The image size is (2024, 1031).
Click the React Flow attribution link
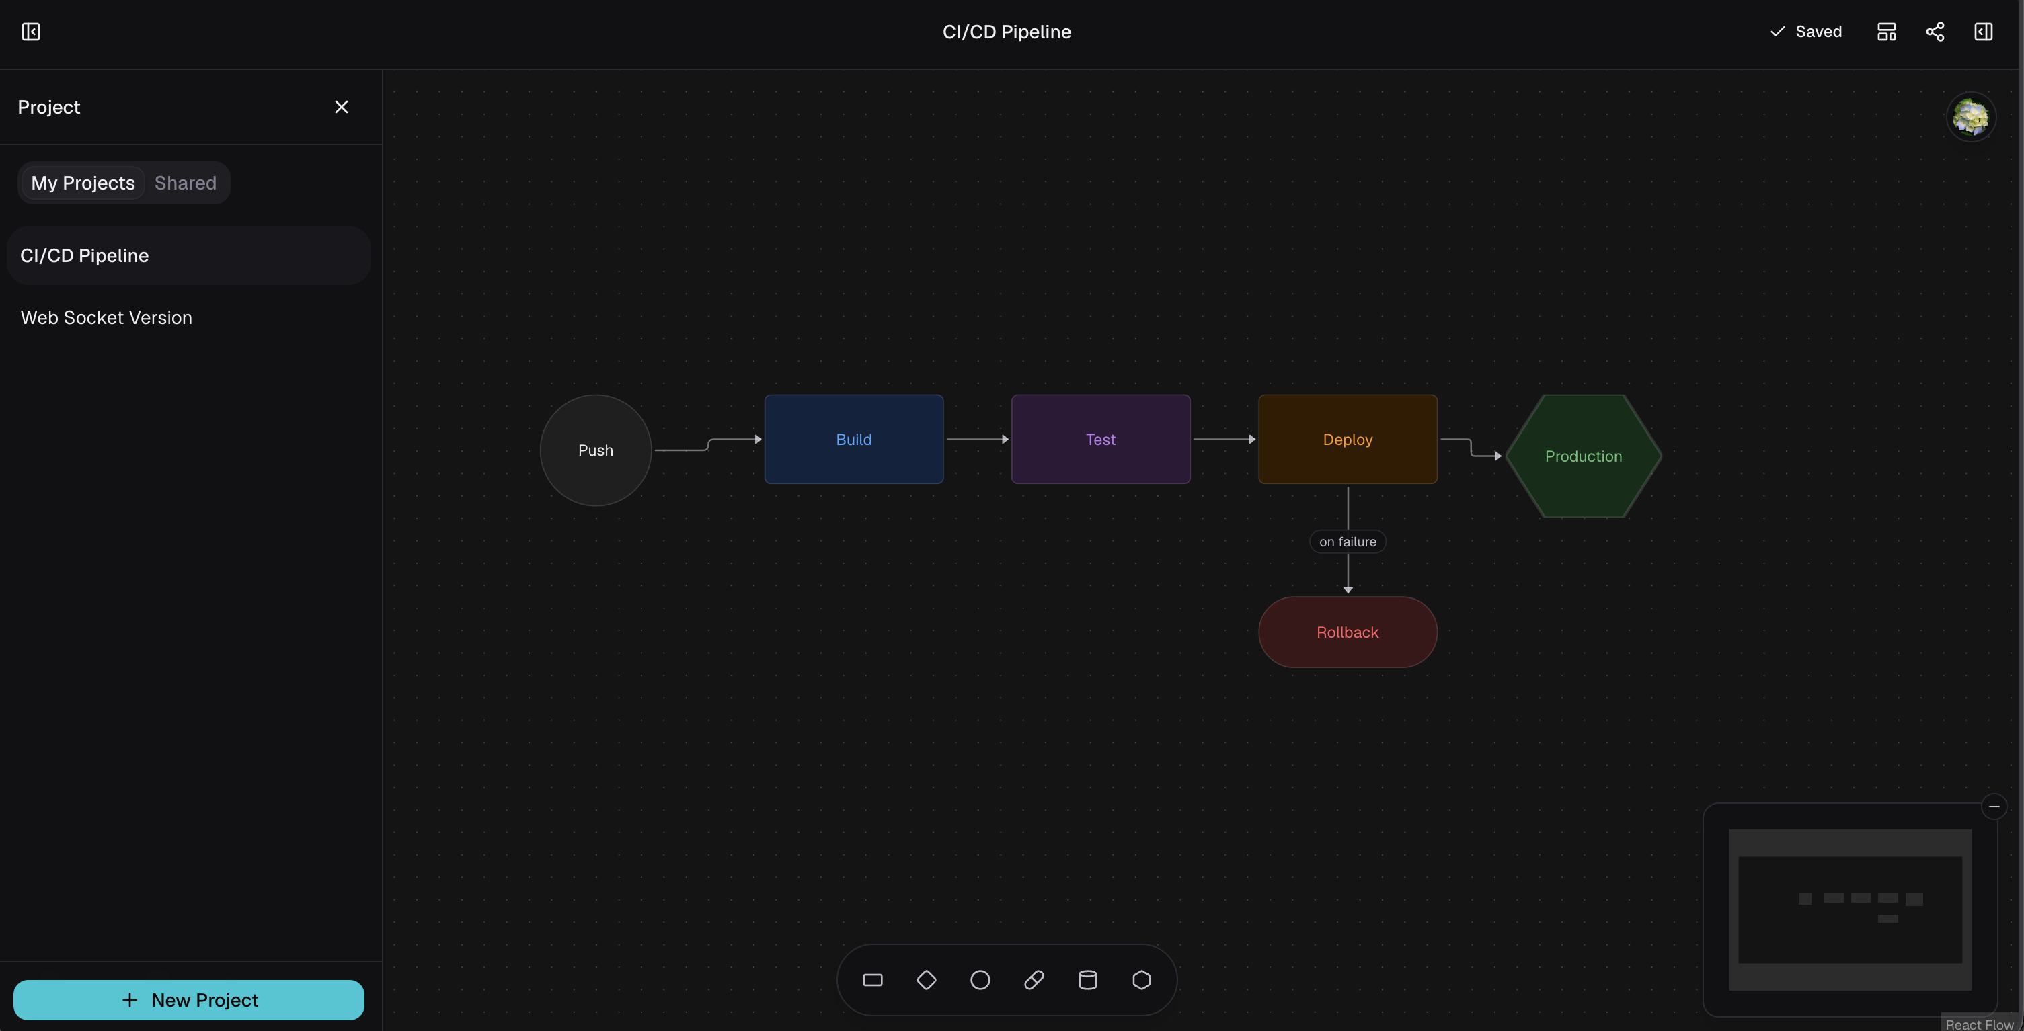pos(1979,1024)
